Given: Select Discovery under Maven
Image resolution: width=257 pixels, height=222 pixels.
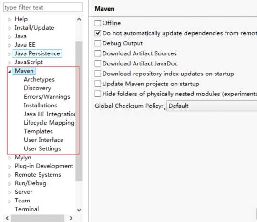Looking at the screenshot, I should pos(37,88).
